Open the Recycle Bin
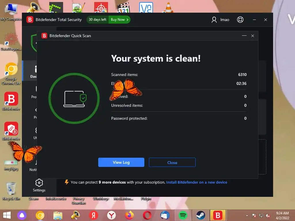Screen dimensions: 295x221 click(x=11, y=191)
